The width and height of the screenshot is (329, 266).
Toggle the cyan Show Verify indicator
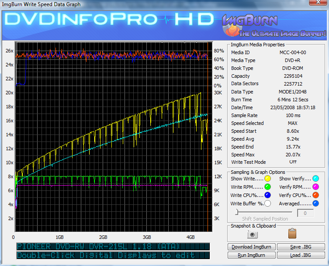(315, 179)
